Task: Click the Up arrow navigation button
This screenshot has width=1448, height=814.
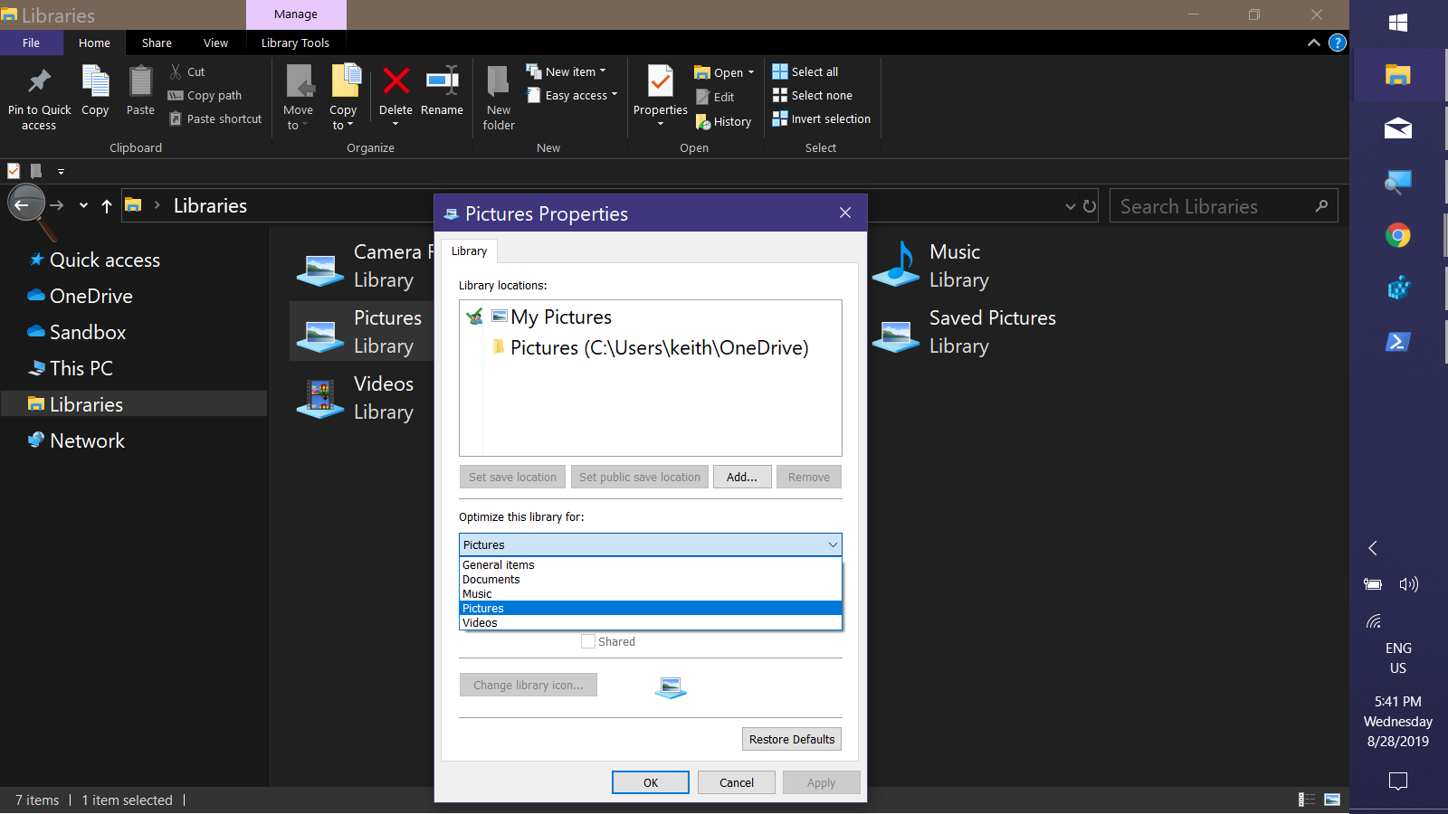Action: point(107,206)
